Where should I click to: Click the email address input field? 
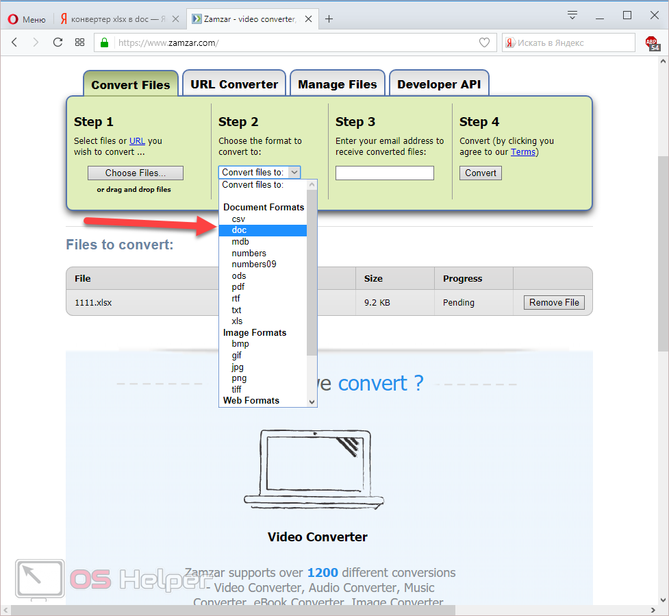click(384, 173)
